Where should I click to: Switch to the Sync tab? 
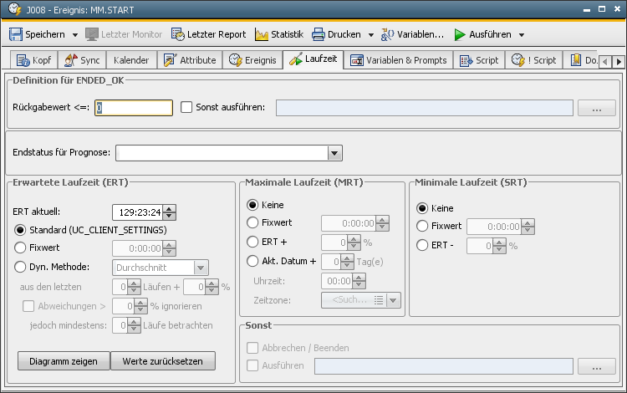tap(81, 60)
